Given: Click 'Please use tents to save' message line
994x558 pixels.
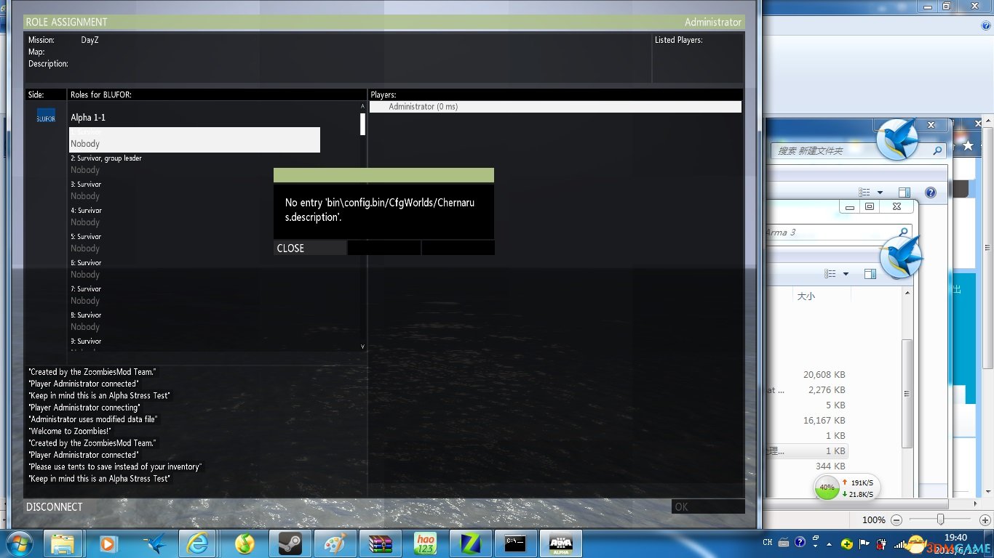Looking at the screenshot, I should [x=115, y=466].
